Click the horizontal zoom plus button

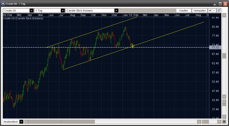point(219,122)
